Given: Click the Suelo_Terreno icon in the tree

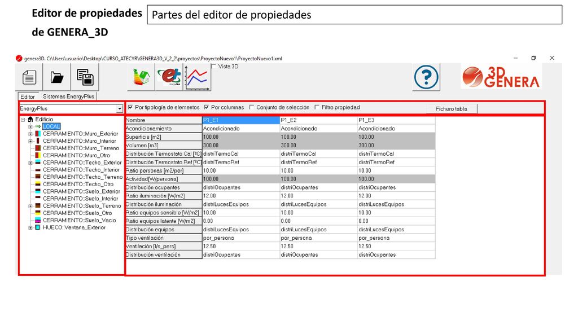Looking at the screenshot, I should (x=38, y=205).
